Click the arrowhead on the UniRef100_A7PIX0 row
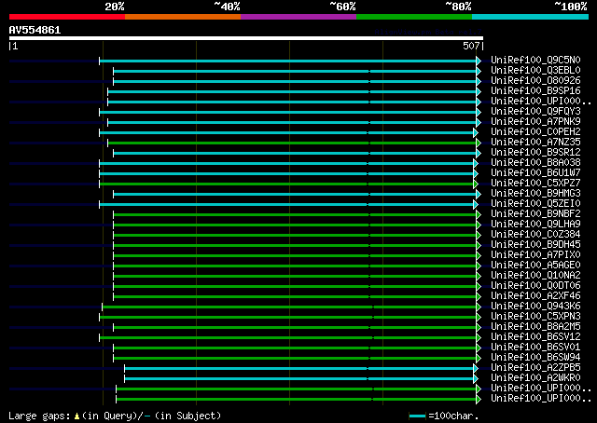This screenshot has height=423, width=597. click(x=479, y=255)
